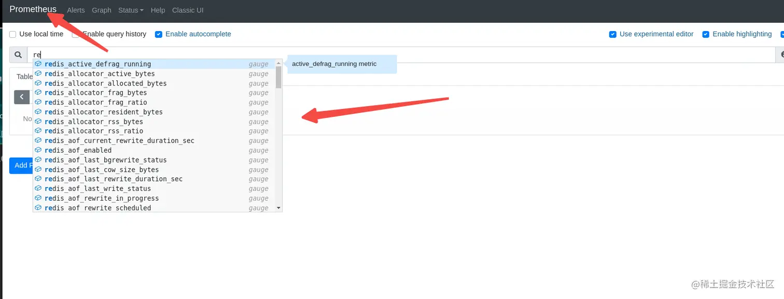Image resolution: width=784 pixels, height=299 pixels.
Task: Open the Alerts page
Action: coord(76,10)
